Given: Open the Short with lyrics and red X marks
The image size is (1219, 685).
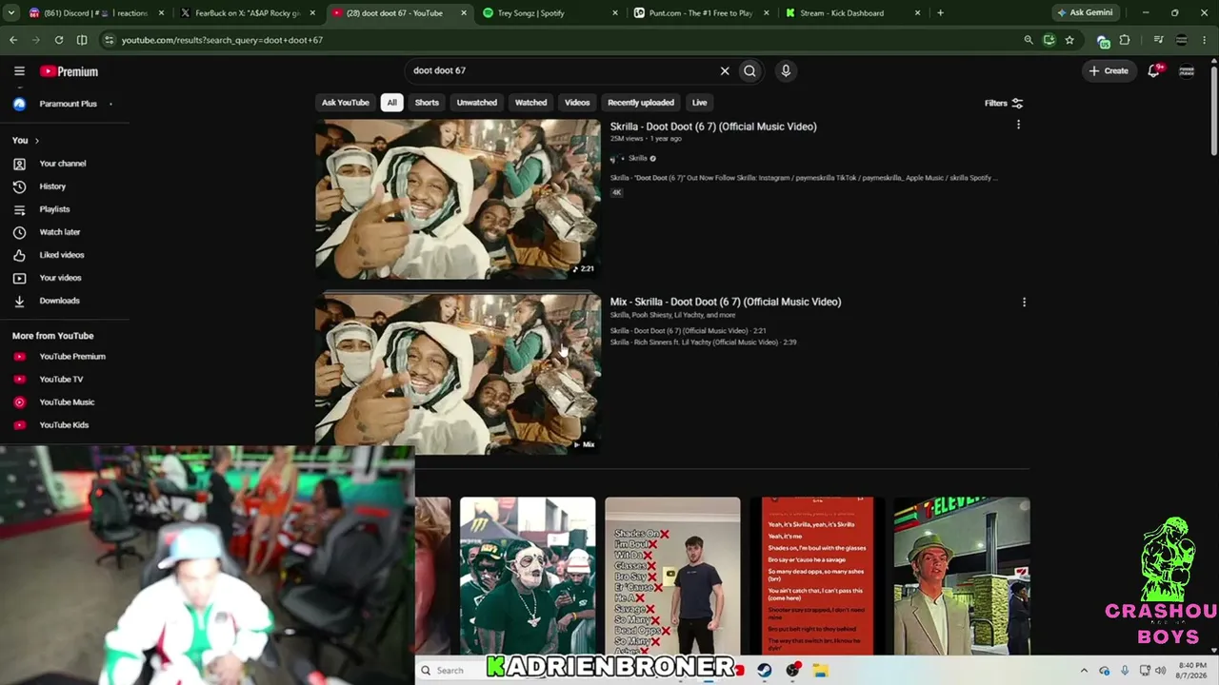Looking at the screenshot, I should [x=672, y=576].
